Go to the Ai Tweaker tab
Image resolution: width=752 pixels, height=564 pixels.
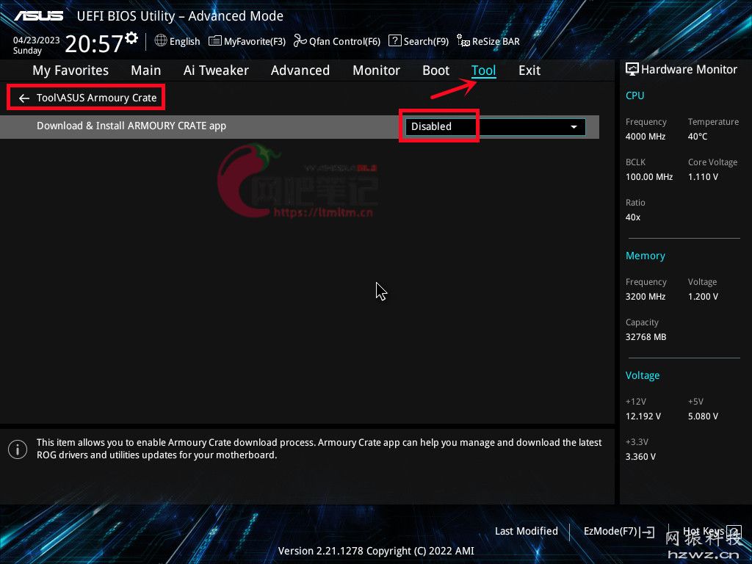point(216,70)
